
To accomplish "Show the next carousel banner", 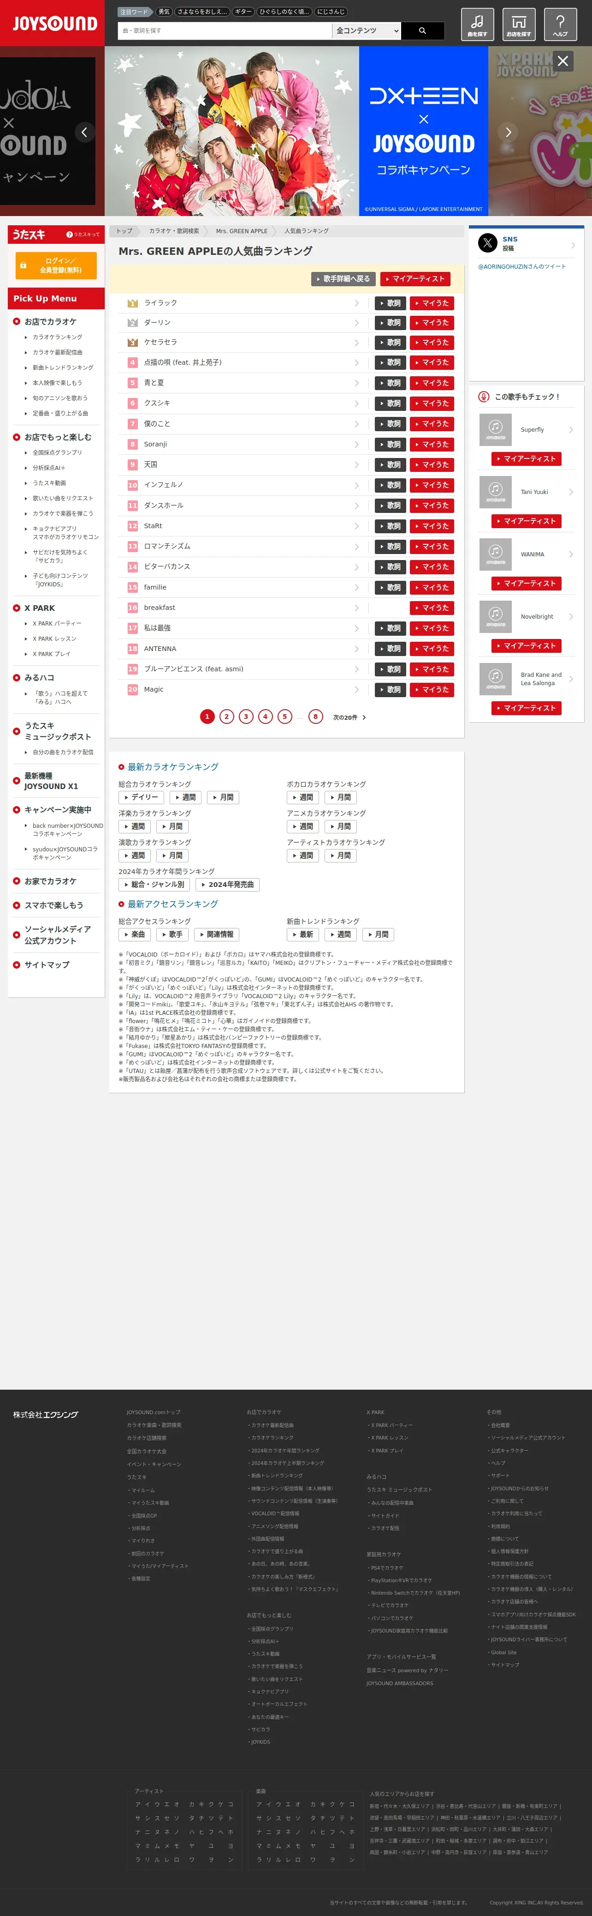I will (x=508, y=133).
